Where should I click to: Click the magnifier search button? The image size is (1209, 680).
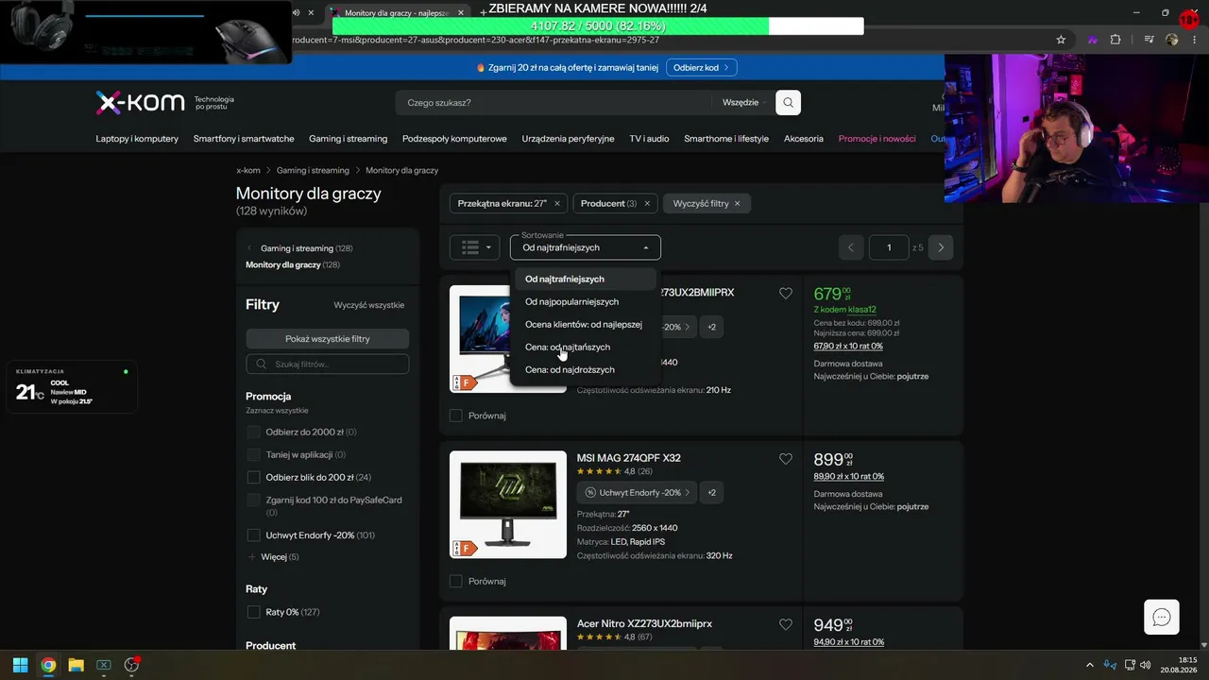click(788, 102)
